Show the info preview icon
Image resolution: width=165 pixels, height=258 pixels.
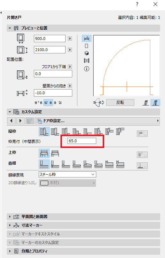tap(87, 69)
